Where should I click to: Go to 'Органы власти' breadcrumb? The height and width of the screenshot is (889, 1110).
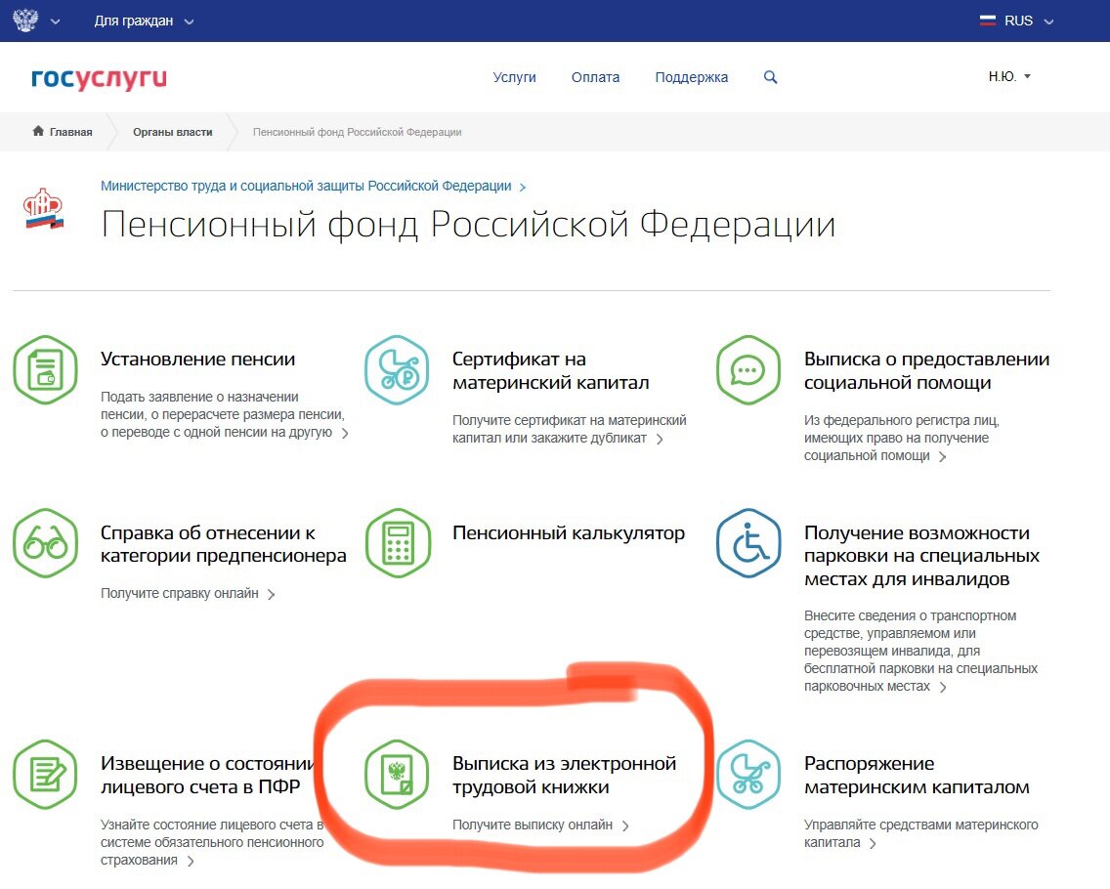(x=173, y=132)
